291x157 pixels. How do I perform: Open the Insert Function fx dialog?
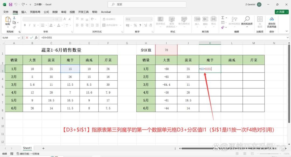(x=36, y=38)
